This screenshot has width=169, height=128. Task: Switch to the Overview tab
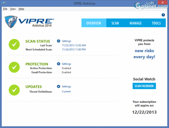coord(94,23)
